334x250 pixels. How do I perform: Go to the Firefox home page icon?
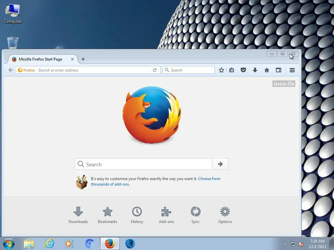pos(267,70)
